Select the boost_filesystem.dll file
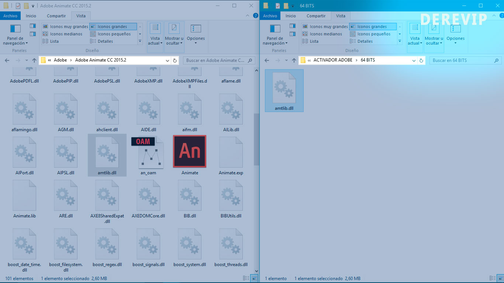Viewport: 504px width, 283px height. click(x=66, y=250)
